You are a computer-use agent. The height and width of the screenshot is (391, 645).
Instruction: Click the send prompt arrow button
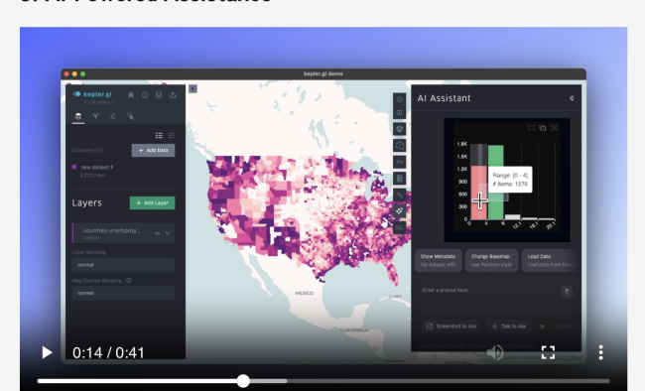pos(567,292)
